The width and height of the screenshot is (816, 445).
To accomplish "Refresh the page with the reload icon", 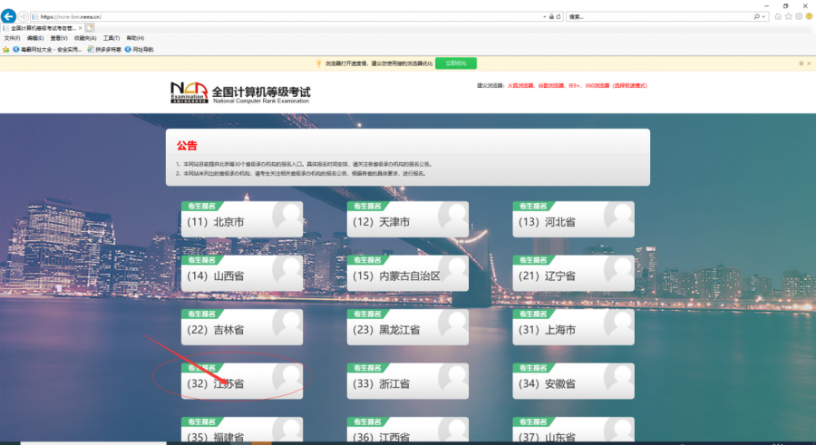I will click(x=558, y=16).
